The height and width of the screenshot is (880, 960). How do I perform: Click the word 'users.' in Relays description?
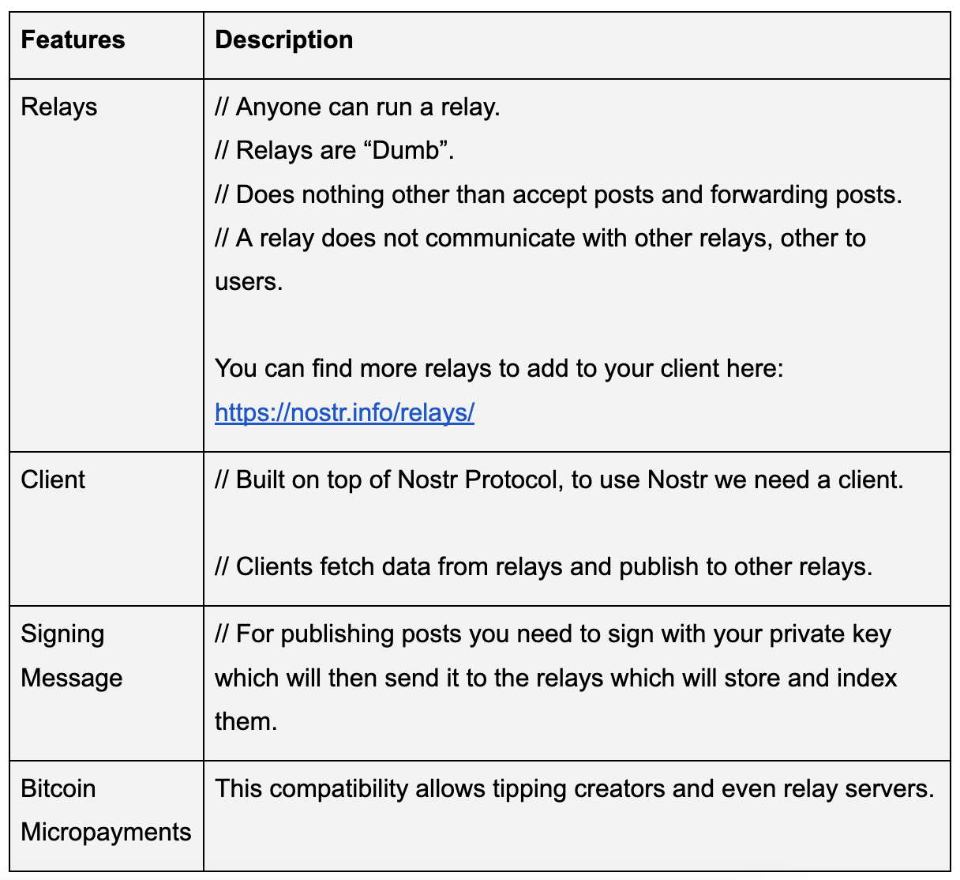249,281
